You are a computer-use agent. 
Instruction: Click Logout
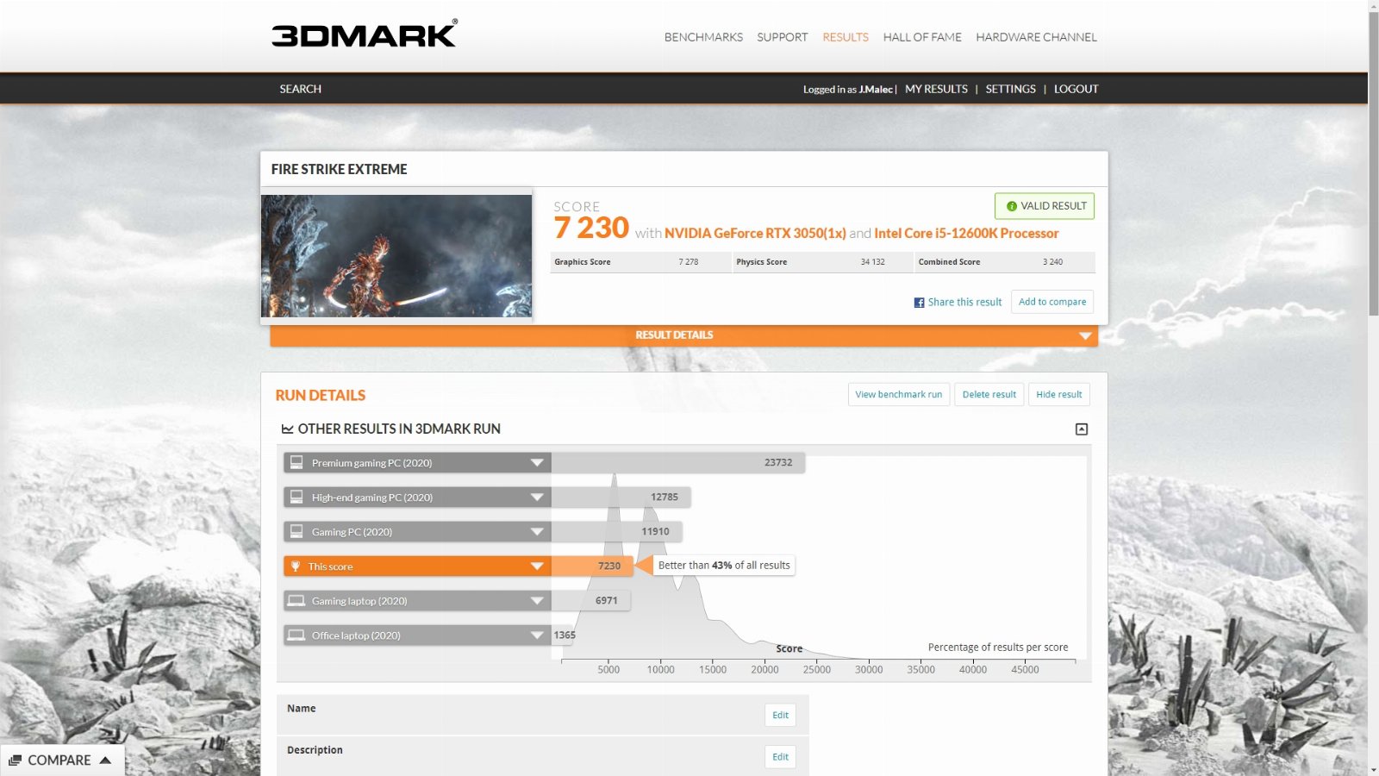1076,89
